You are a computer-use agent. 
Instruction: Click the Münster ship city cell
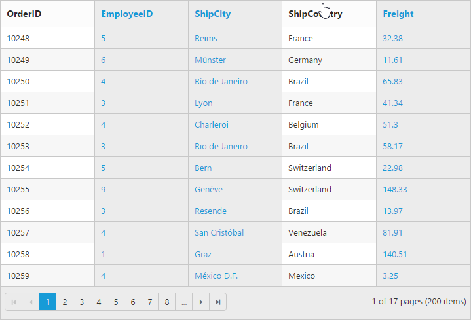tap(210, 60)
